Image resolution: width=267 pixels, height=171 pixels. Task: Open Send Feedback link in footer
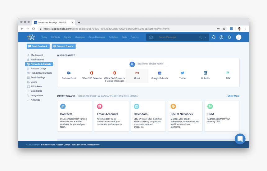pos(48,145)
